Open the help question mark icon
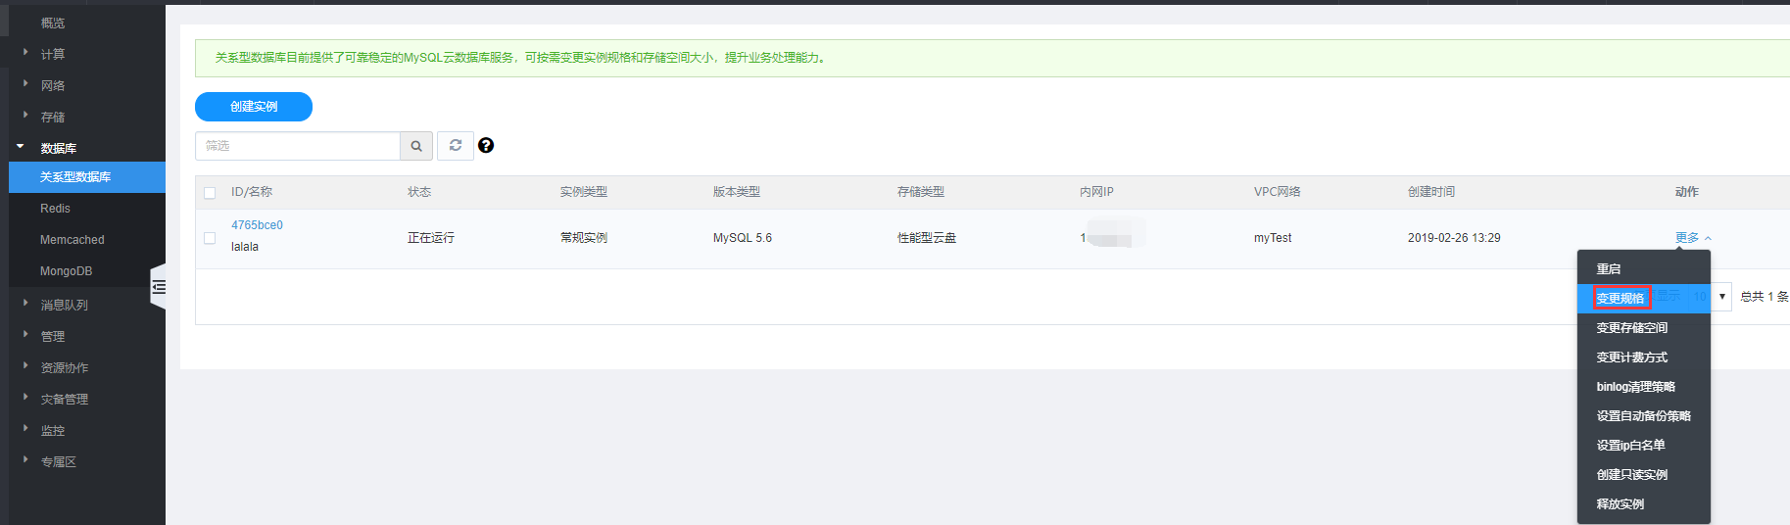The image size is (1790, 525). (486, 146)
